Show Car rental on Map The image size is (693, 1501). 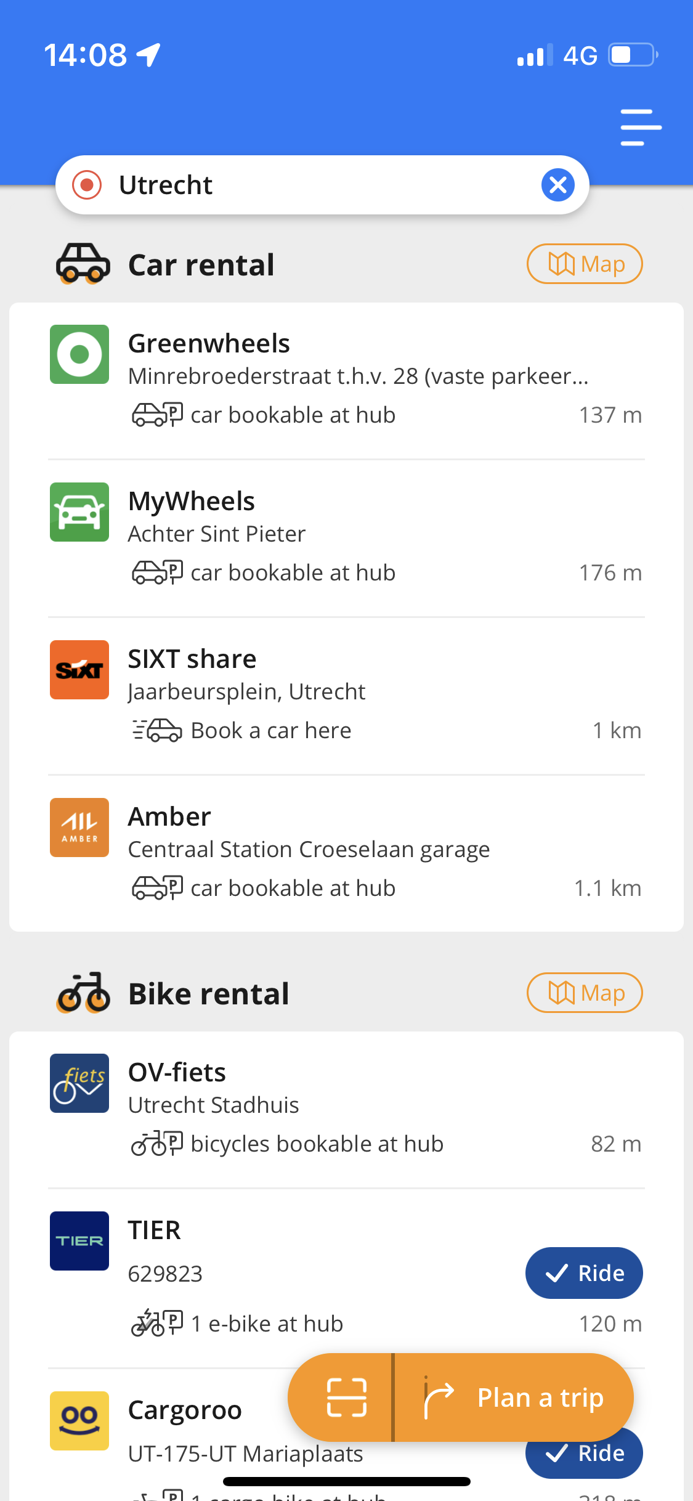585,264
